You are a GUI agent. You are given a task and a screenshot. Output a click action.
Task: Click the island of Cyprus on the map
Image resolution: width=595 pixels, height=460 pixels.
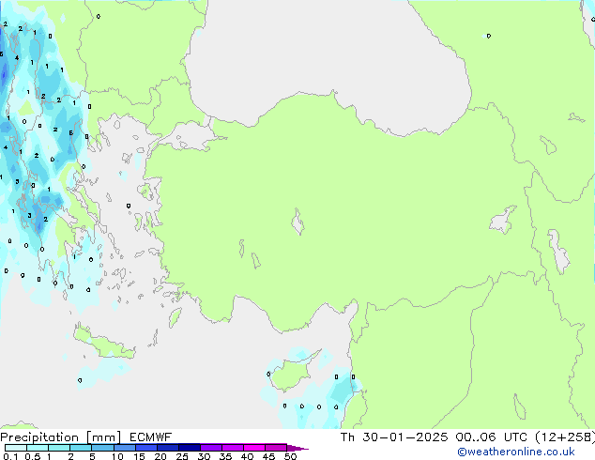coord(290,374)
